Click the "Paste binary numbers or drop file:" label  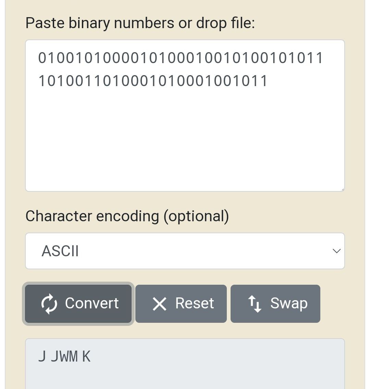coord(140,23)
